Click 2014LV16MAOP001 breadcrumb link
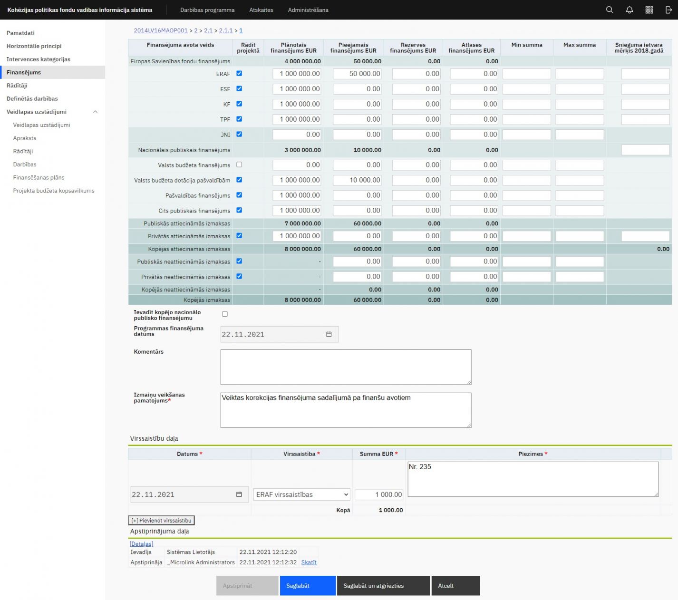This screenshot has width=678, height=600. click(160, 30)
